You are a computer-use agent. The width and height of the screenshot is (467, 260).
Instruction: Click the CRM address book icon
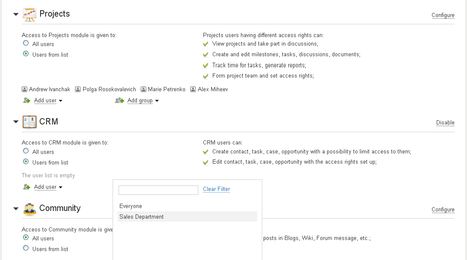click(29, 122)
